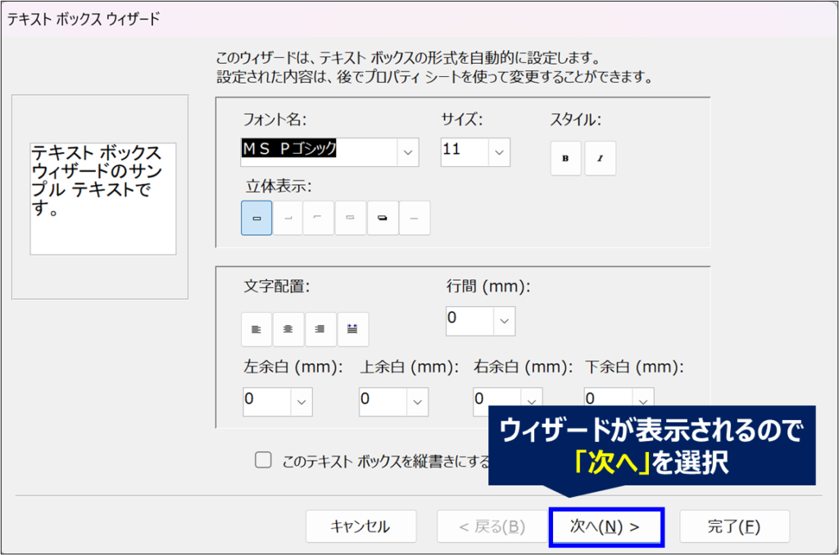The width and height of the screenshot is (839, 555).
Task: Center text in 文字配置
Action: (x=288, y=329)
